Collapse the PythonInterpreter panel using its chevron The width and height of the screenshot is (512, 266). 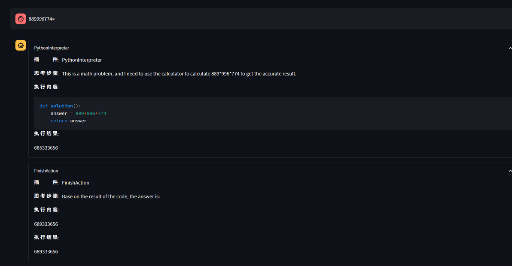click(510, 48)
